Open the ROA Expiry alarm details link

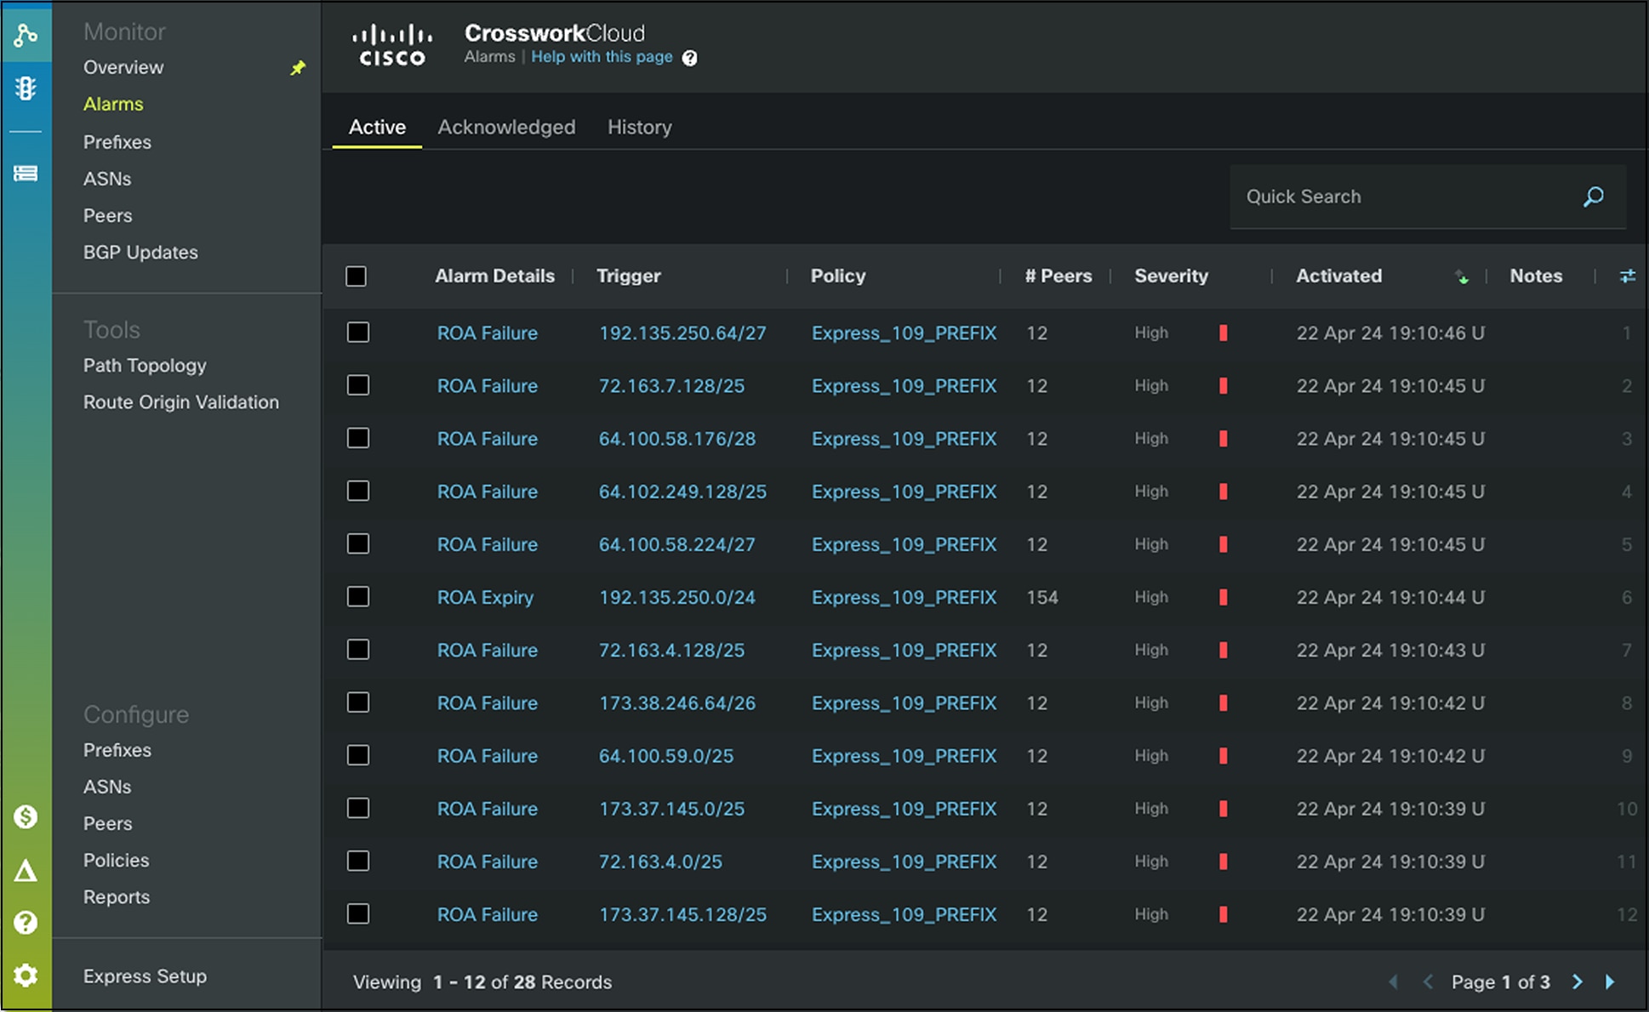click(x=485, y=598)
